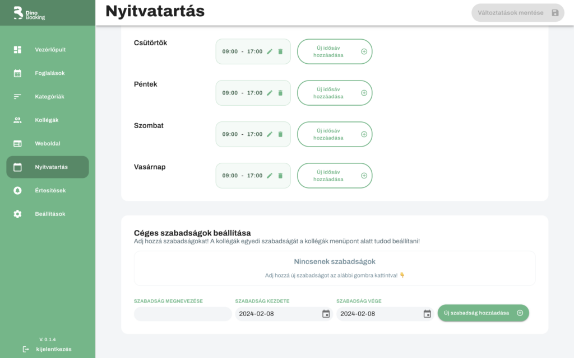Viewport: 574px width, 358px height.
Task: Click the Szabadság megnevezése text field
Action: [x=183, y=314]
